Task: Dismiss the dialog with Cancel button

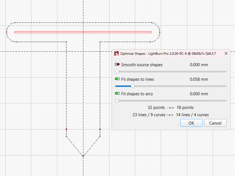Action: [x=215, y=123]
